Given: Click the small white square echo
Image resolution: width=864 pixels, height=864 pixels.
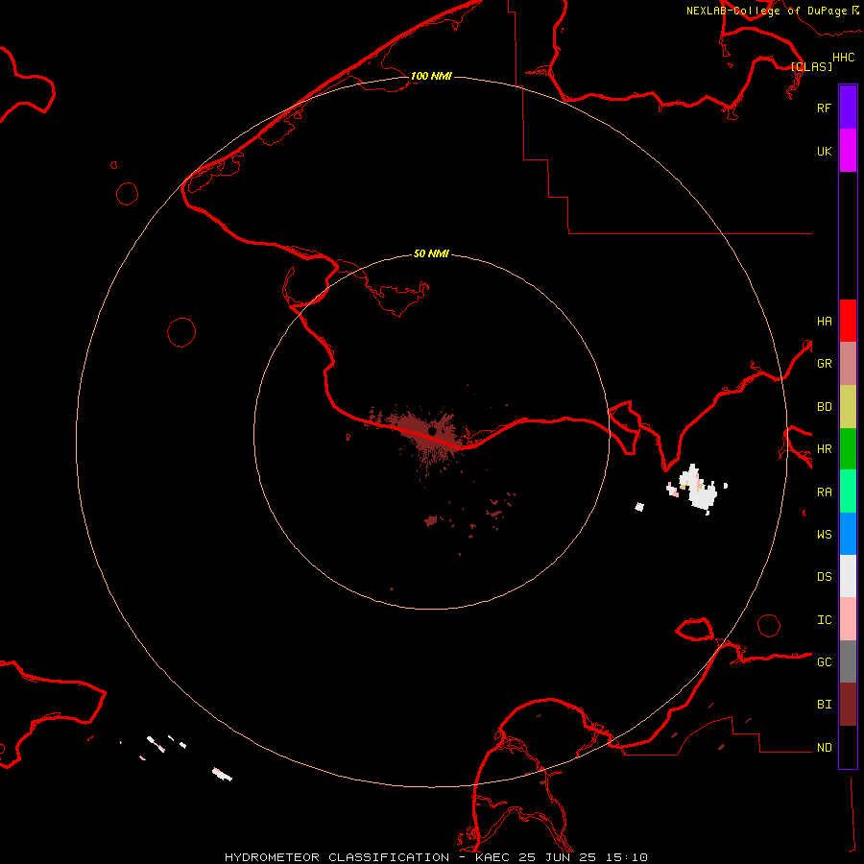Looking at the screenshot, I should [x=639, y=507].
